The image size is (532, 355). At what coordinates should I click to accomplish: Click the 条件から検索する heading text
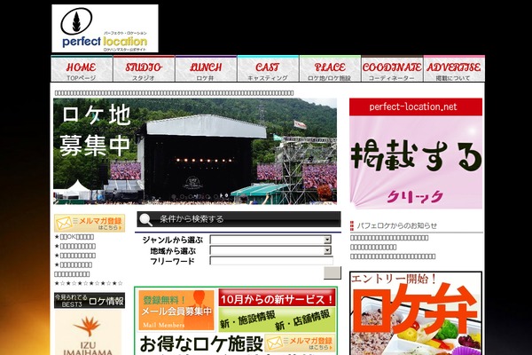192,219
